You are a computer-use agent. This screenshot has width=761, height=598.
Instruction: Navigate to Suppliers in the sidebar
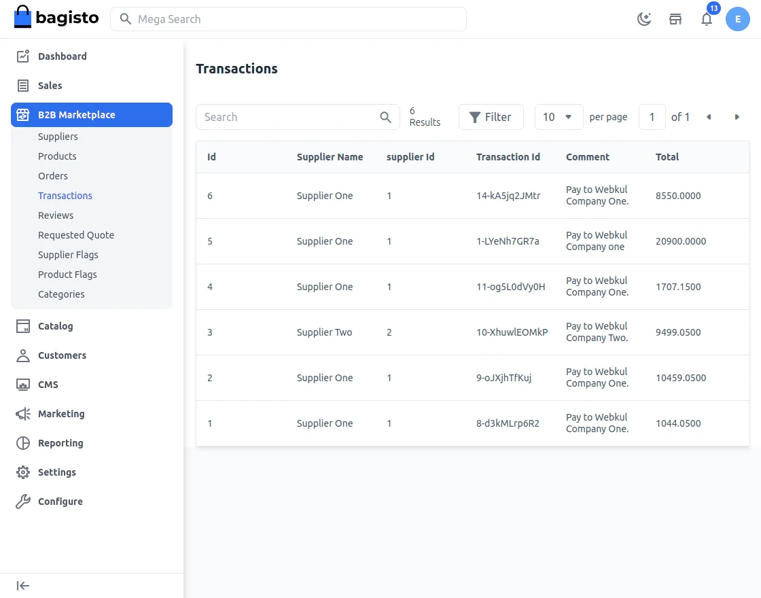click(58, 137)
